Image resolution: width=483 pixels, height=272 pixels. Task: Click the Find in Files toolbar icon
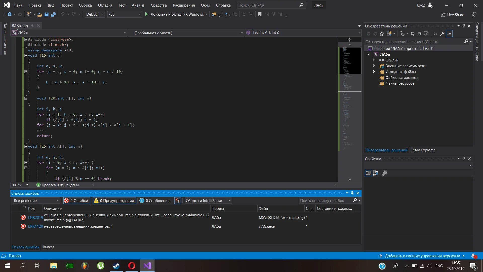pyautogui.click(x=214, y=14)
